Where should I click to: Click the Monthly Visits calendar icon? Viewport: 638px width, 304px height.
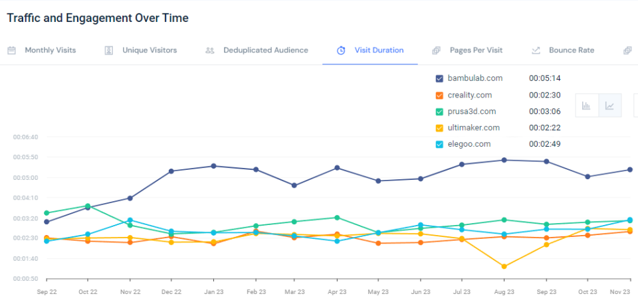pyautogui.click(x=12, y=50)
